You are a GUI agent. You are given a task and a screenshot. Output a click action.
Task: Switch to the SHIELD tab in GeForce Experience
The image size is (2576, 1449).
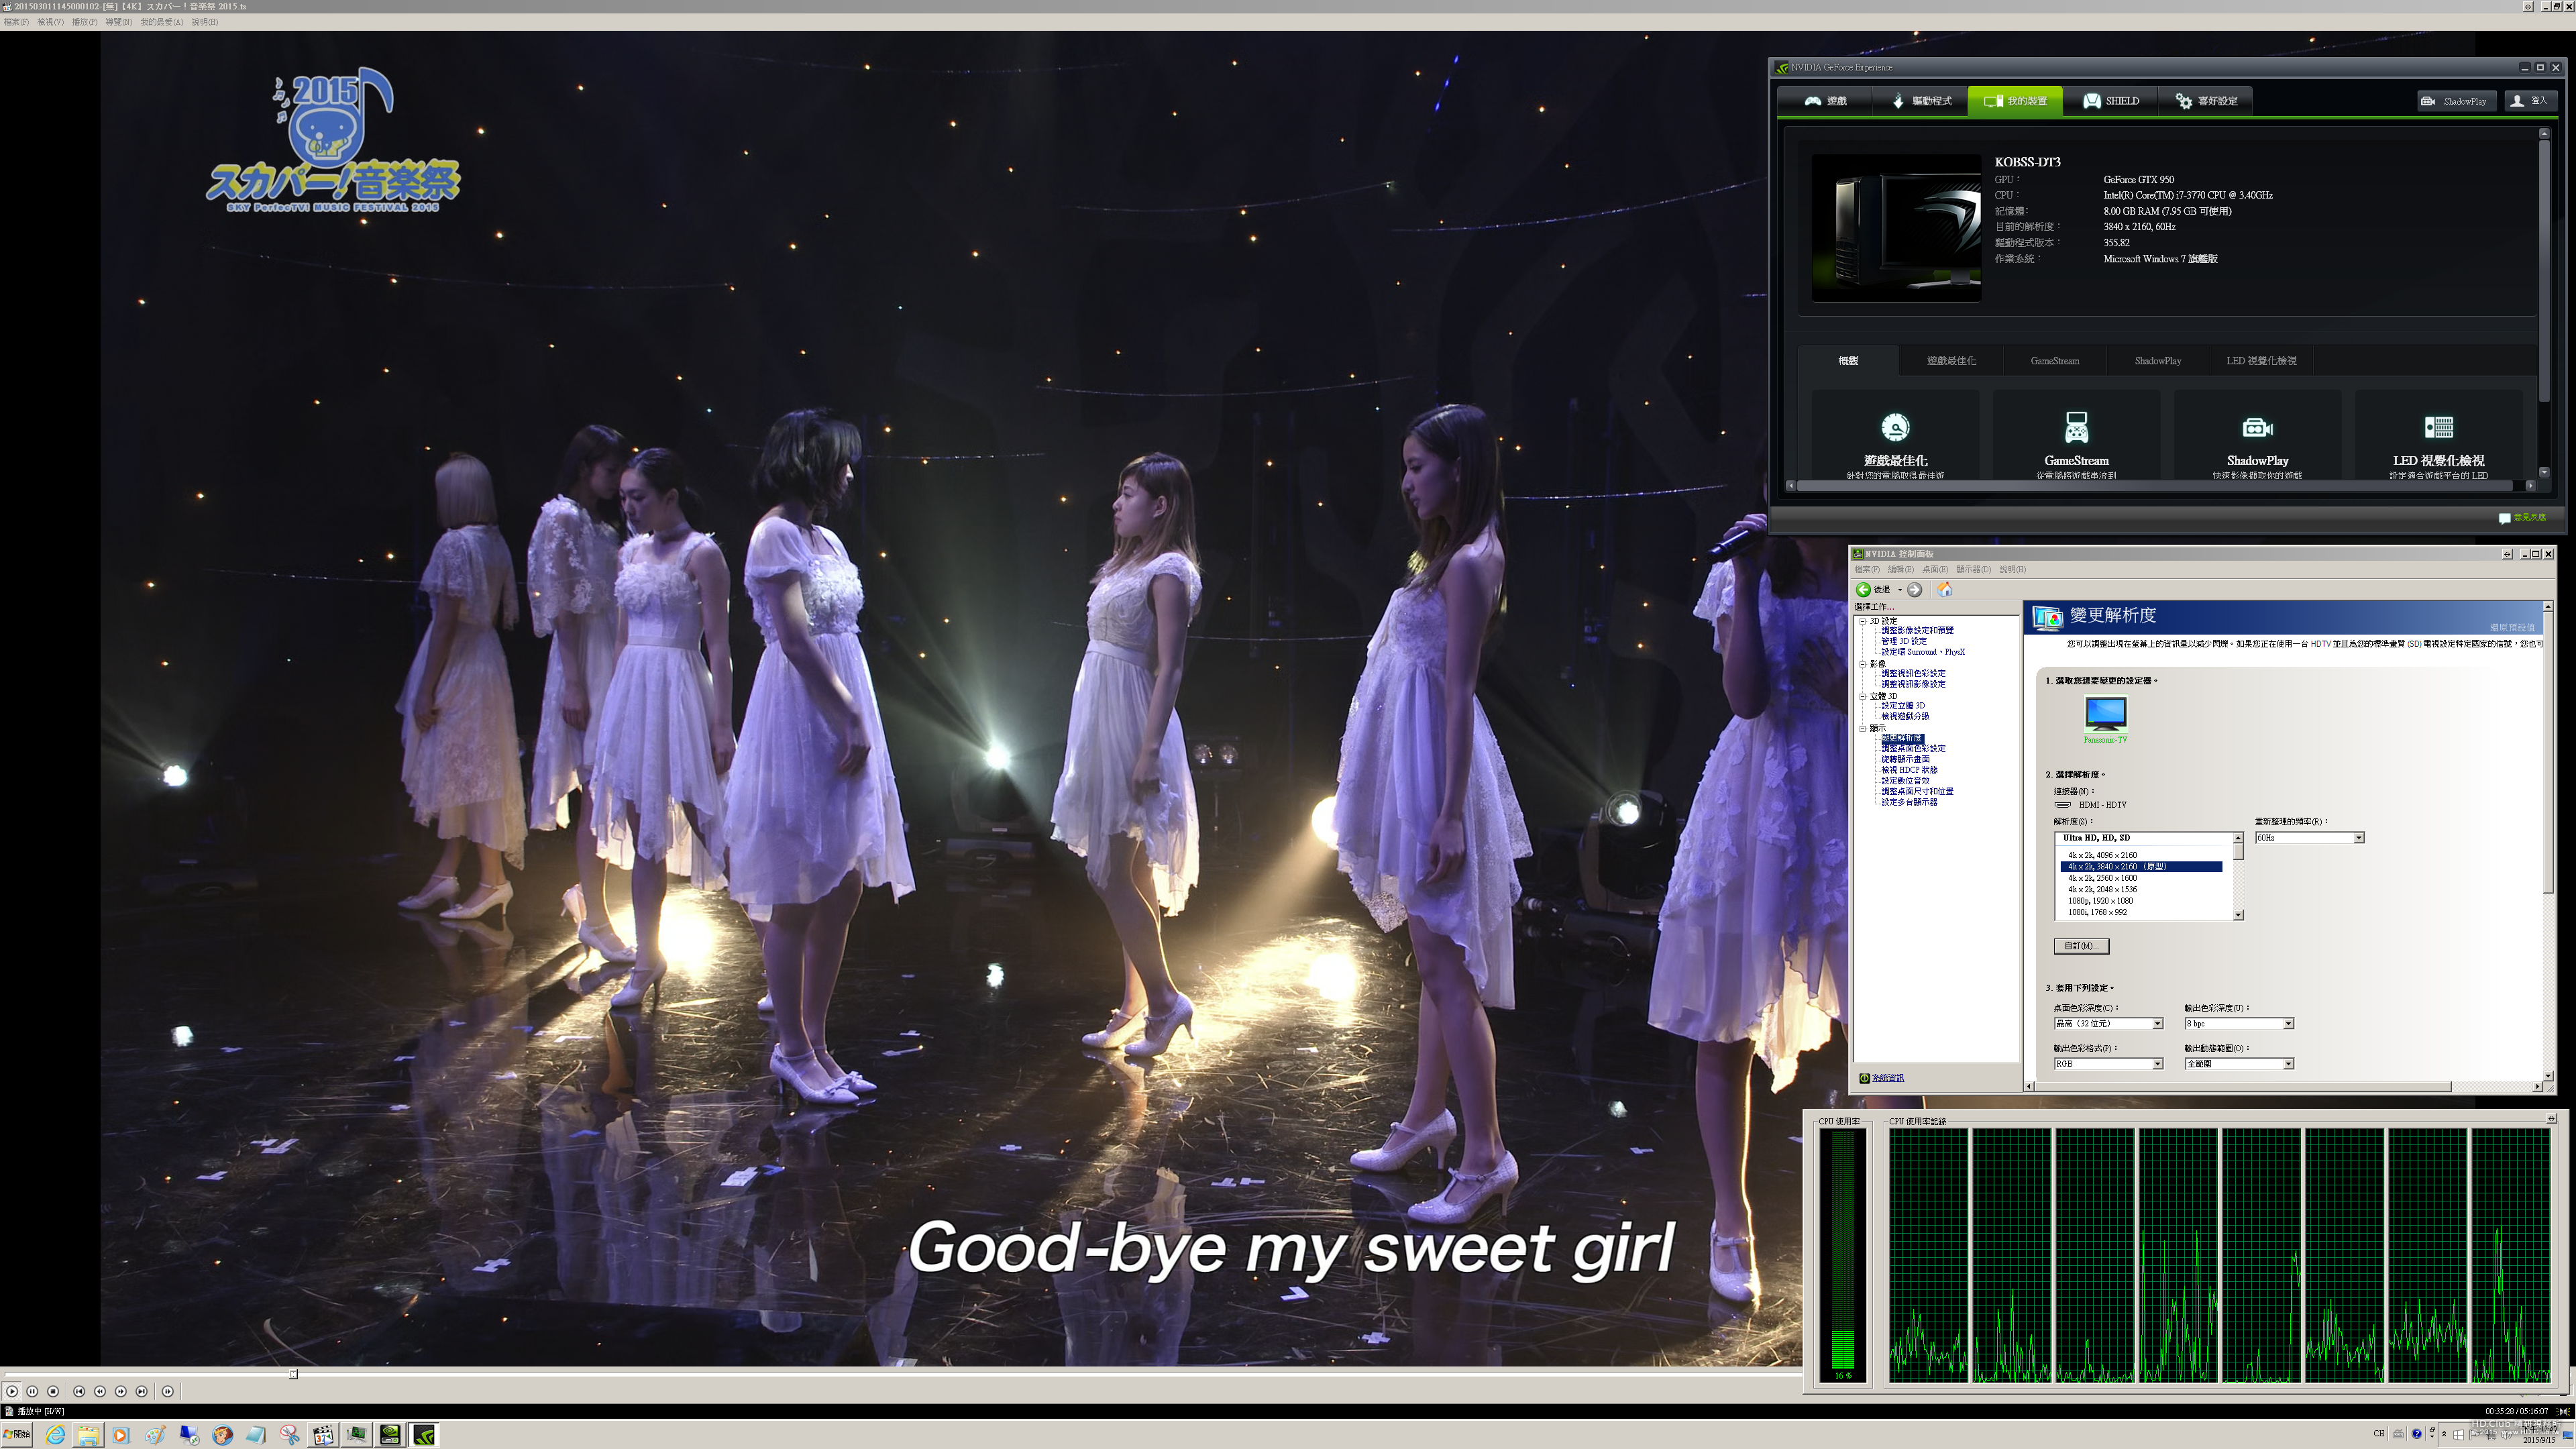pyautogui.click(x=2111, y=101)
